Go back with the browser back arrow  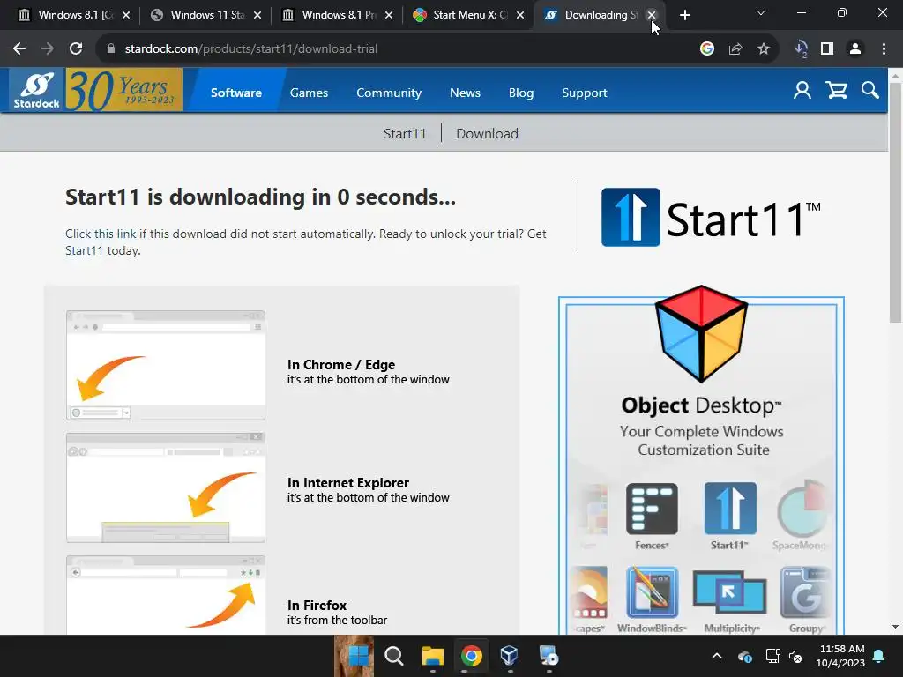point(19,49)
